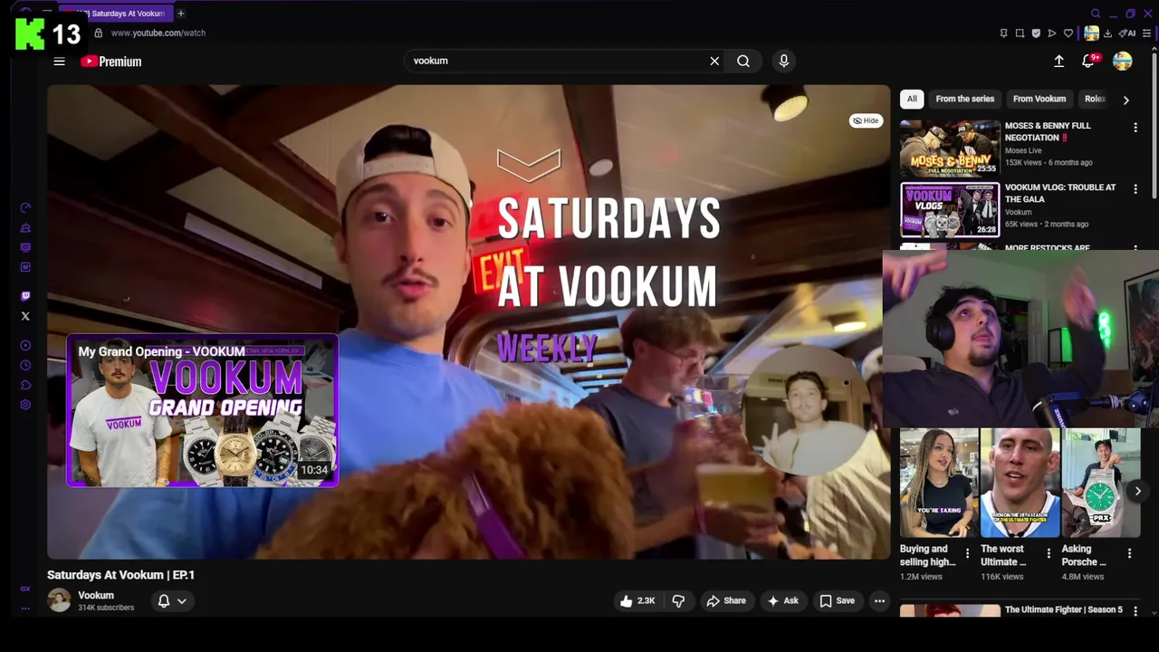The width and height of the screenshot is (1159, 652).
Task: Open the ad blocker shield icon
Action: 1036,34
